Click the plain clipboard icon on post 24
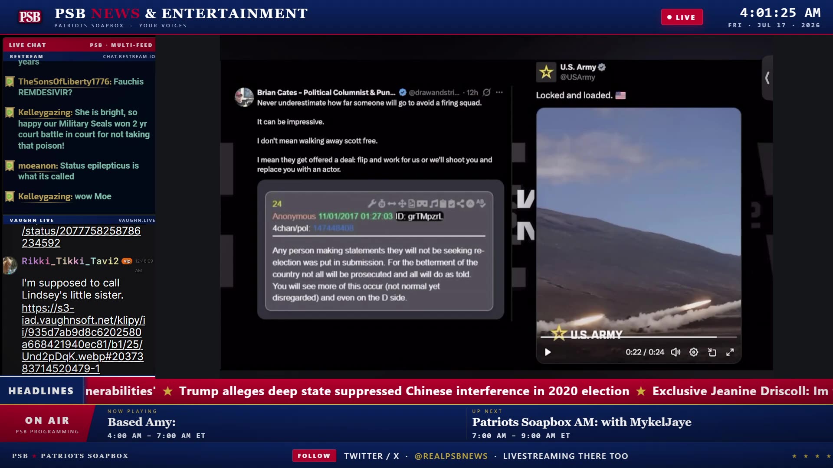The height and width of the screenshot is (468, 833). coord(443,204)
